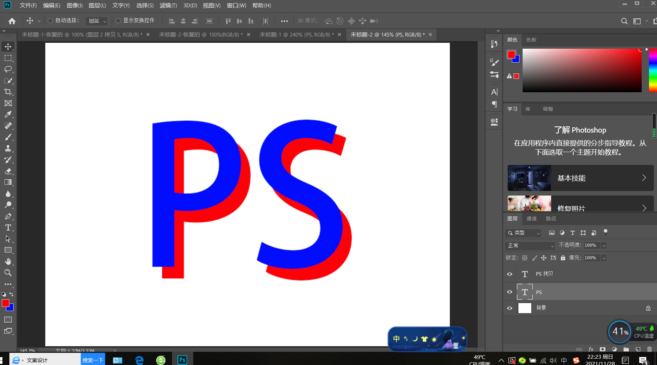Enable the 自动选择 checkbox
657x365 pixels.
click(x=50, y=21)
